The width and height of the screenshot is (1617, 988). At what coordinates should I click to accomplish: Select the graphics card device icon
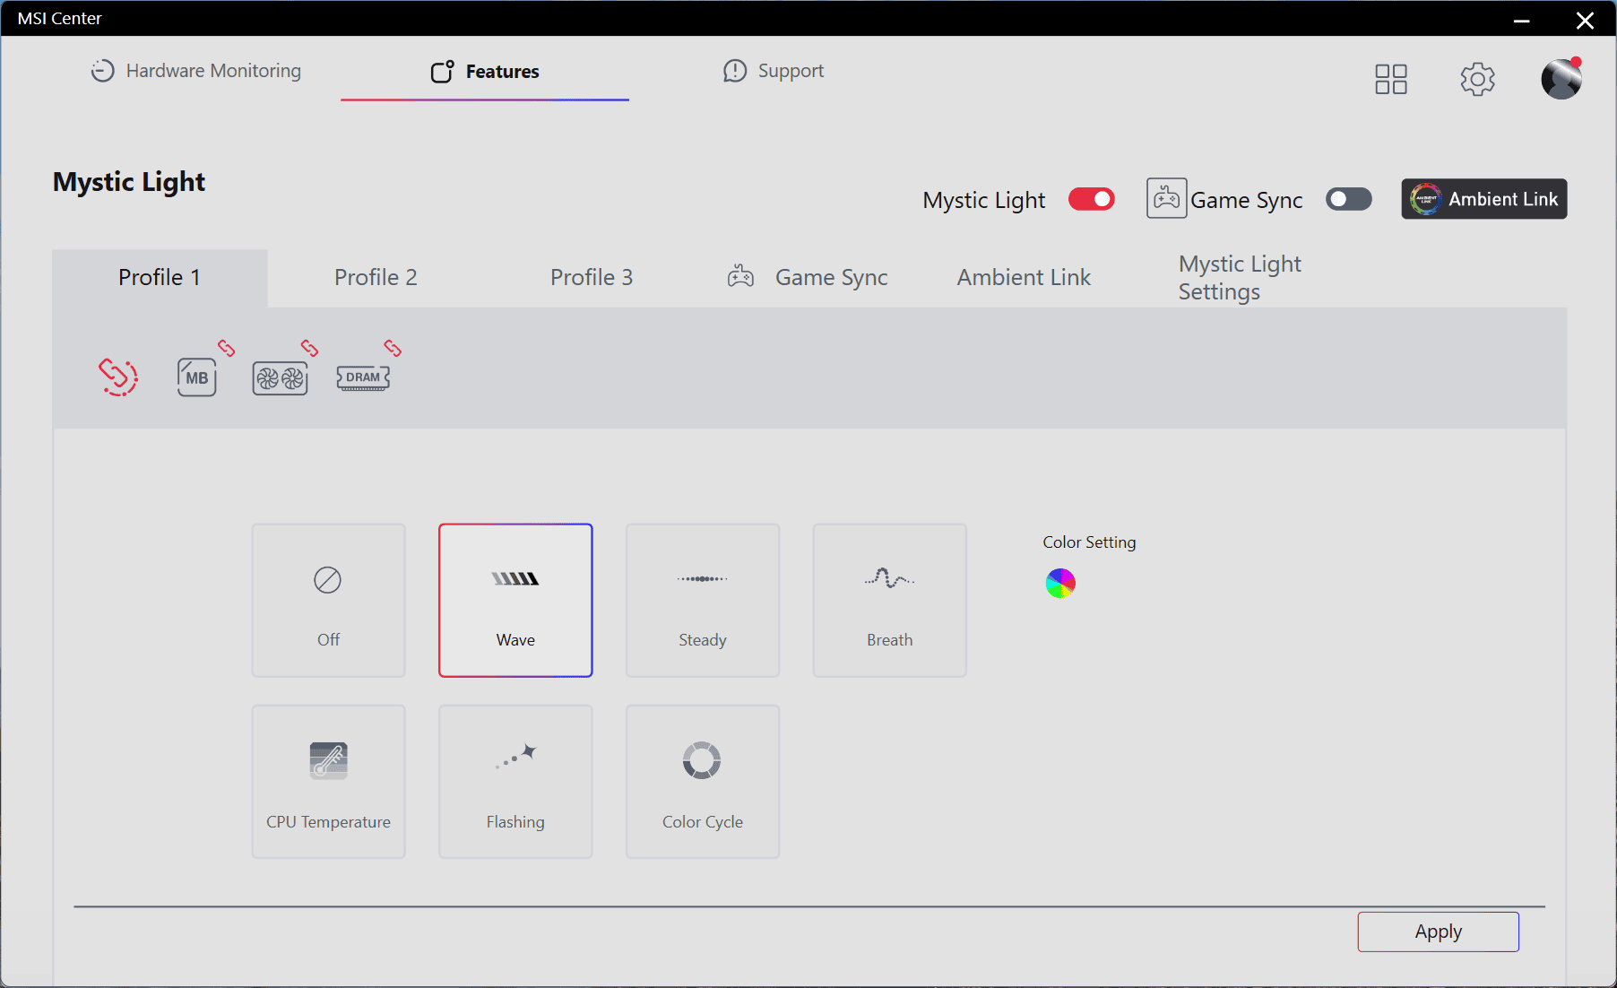click(280, 379)
